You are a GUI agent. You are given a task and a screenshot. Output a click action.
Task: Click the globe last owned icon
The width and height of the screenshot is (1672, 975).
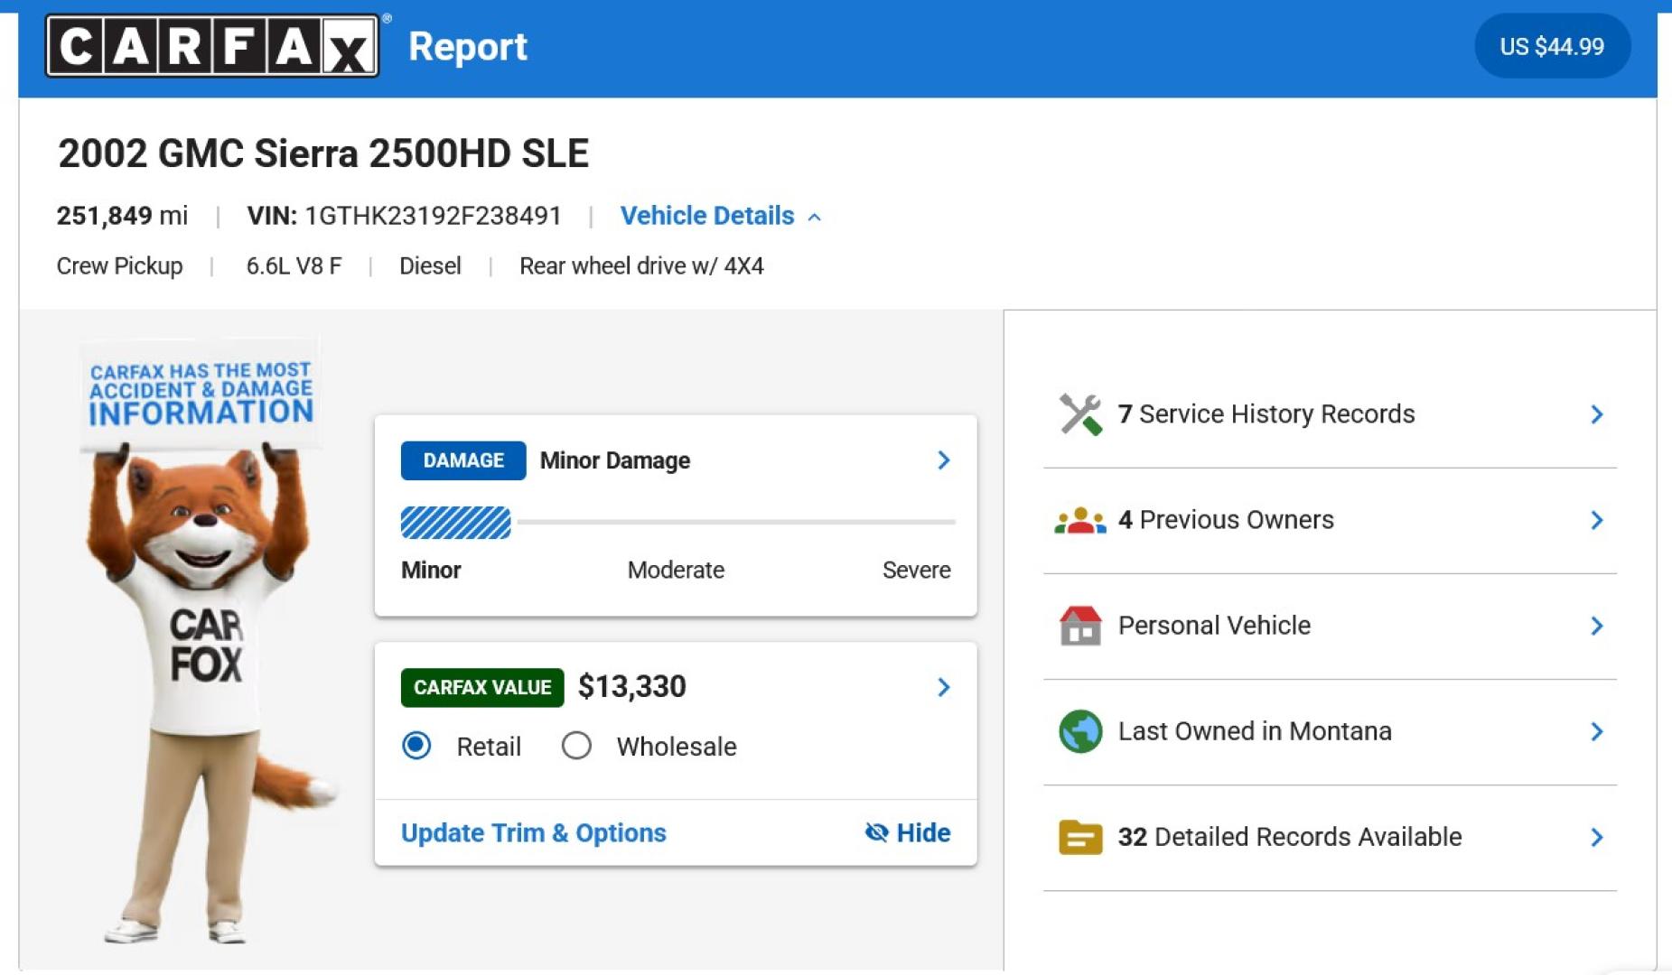click(1080, 731)
